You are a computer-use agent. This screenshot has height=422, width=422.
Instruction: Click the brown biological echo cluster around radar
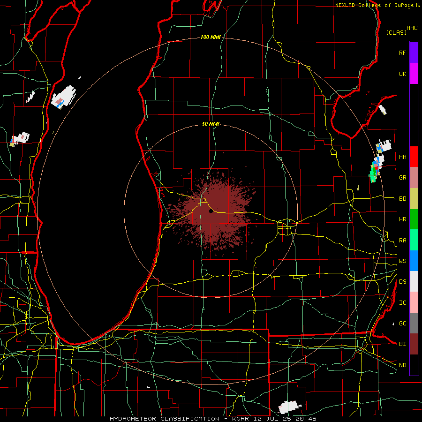212,211
